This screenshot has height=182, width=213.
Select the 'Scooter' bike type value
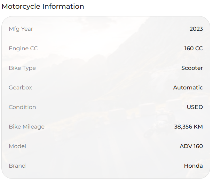click(192, 68)
